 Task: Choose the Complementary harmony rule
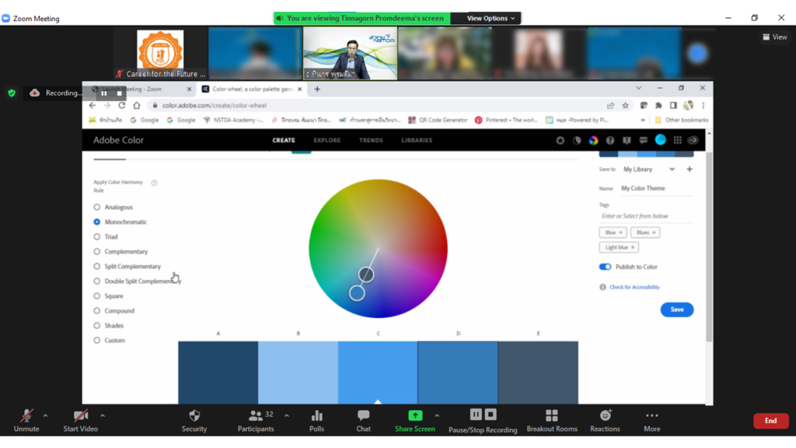pos(97,251)
